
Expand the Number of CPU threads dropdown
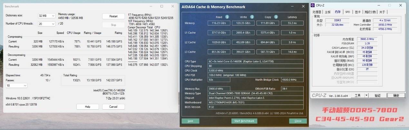[x=46, y=24]
